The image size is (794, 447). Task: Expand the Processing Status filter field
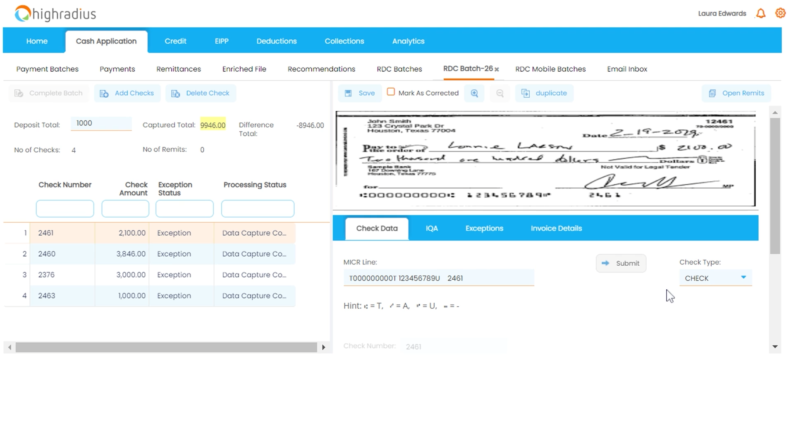(x=257, y=209)
